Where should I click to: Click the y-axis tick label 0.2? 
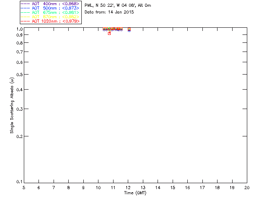[19, 136]
